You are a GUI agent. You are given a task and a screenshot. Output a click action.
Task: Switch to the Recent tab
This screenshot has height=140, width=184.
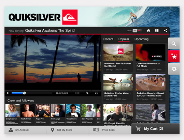pos(108,39)
